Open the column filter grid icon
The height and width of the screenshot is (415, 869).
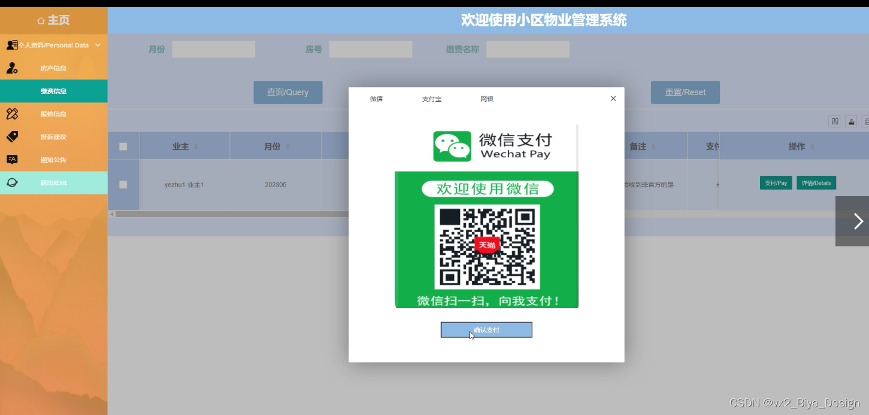[834, 122]
